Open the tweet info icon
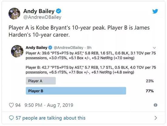Screen dimensions: 167x126 (x=155, y=105)
